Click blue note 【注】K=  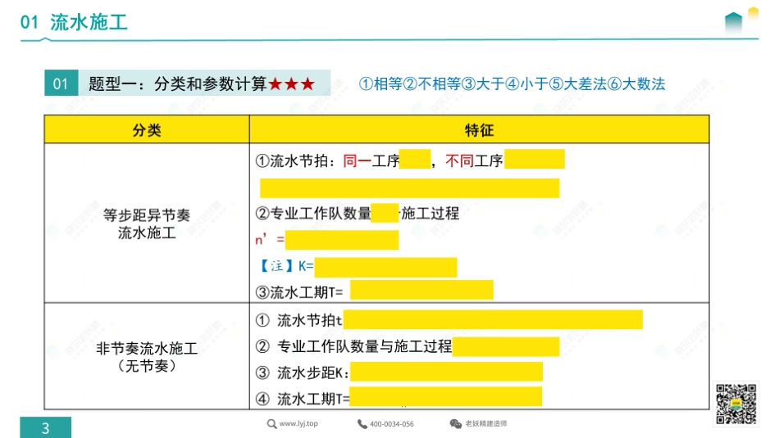(x=286, y=266)
